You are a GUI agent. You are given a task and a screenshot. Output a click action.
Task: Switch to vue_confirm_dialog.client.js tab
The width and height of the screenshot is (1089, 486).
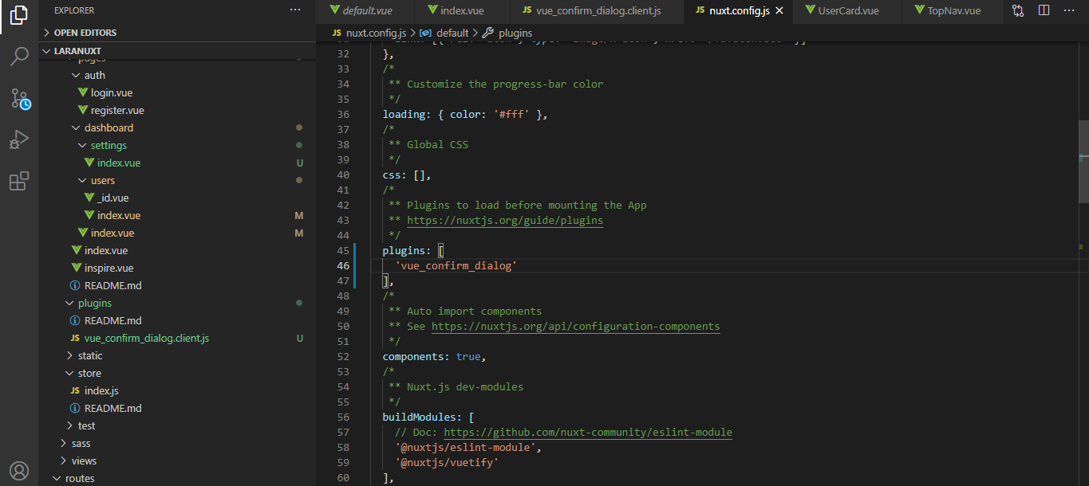pyautogui.click(x=597, y=10)
